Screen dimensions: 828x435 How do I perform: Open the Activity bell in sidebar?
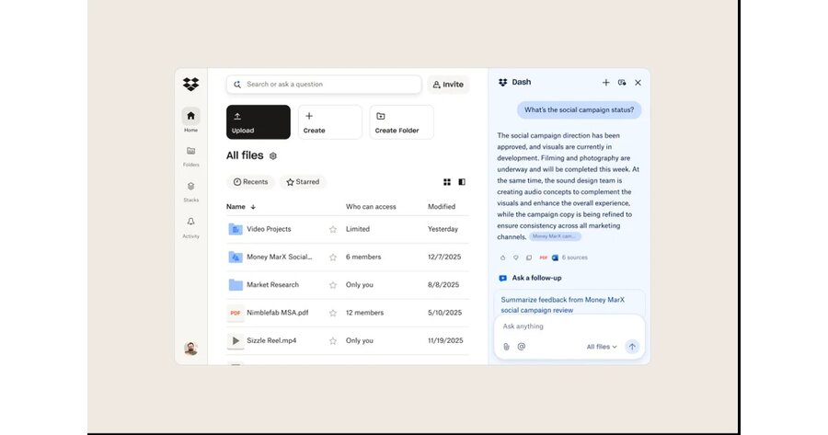[190, 223]
